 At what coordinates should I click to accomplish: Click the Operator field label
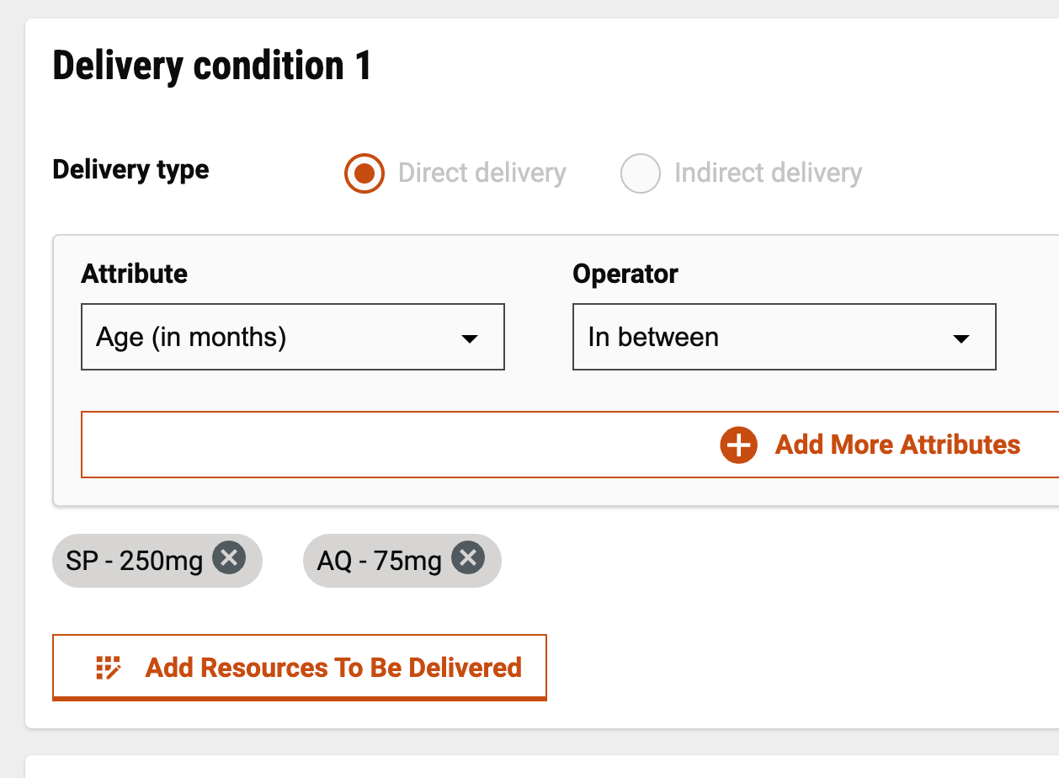625,274
